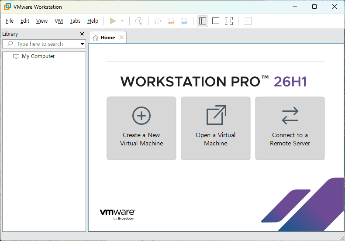Click the VMware Workstation title bar icon

[7, 7]
